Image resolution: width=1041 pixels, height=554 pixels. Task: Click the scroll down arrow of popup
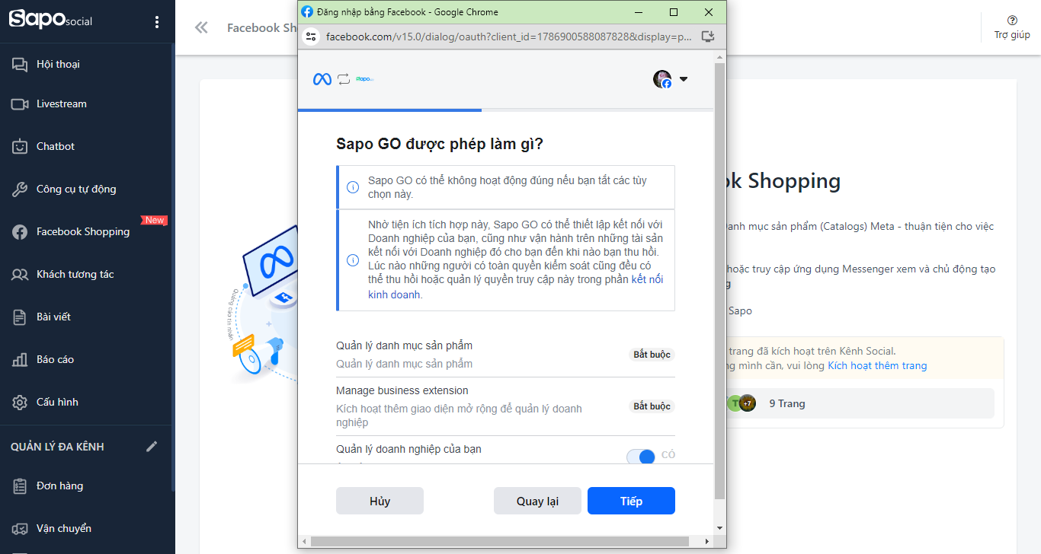pyautogui.click(x=720, y=527)
